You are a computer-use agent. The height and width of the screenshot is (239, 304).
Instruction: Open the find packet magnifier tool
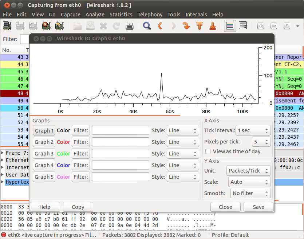click(x=147, y=26)
